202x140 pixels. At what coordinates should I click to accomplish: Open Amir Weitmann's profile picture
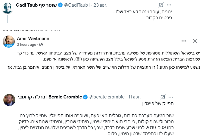pyautogui.click(x=9, y=42)
